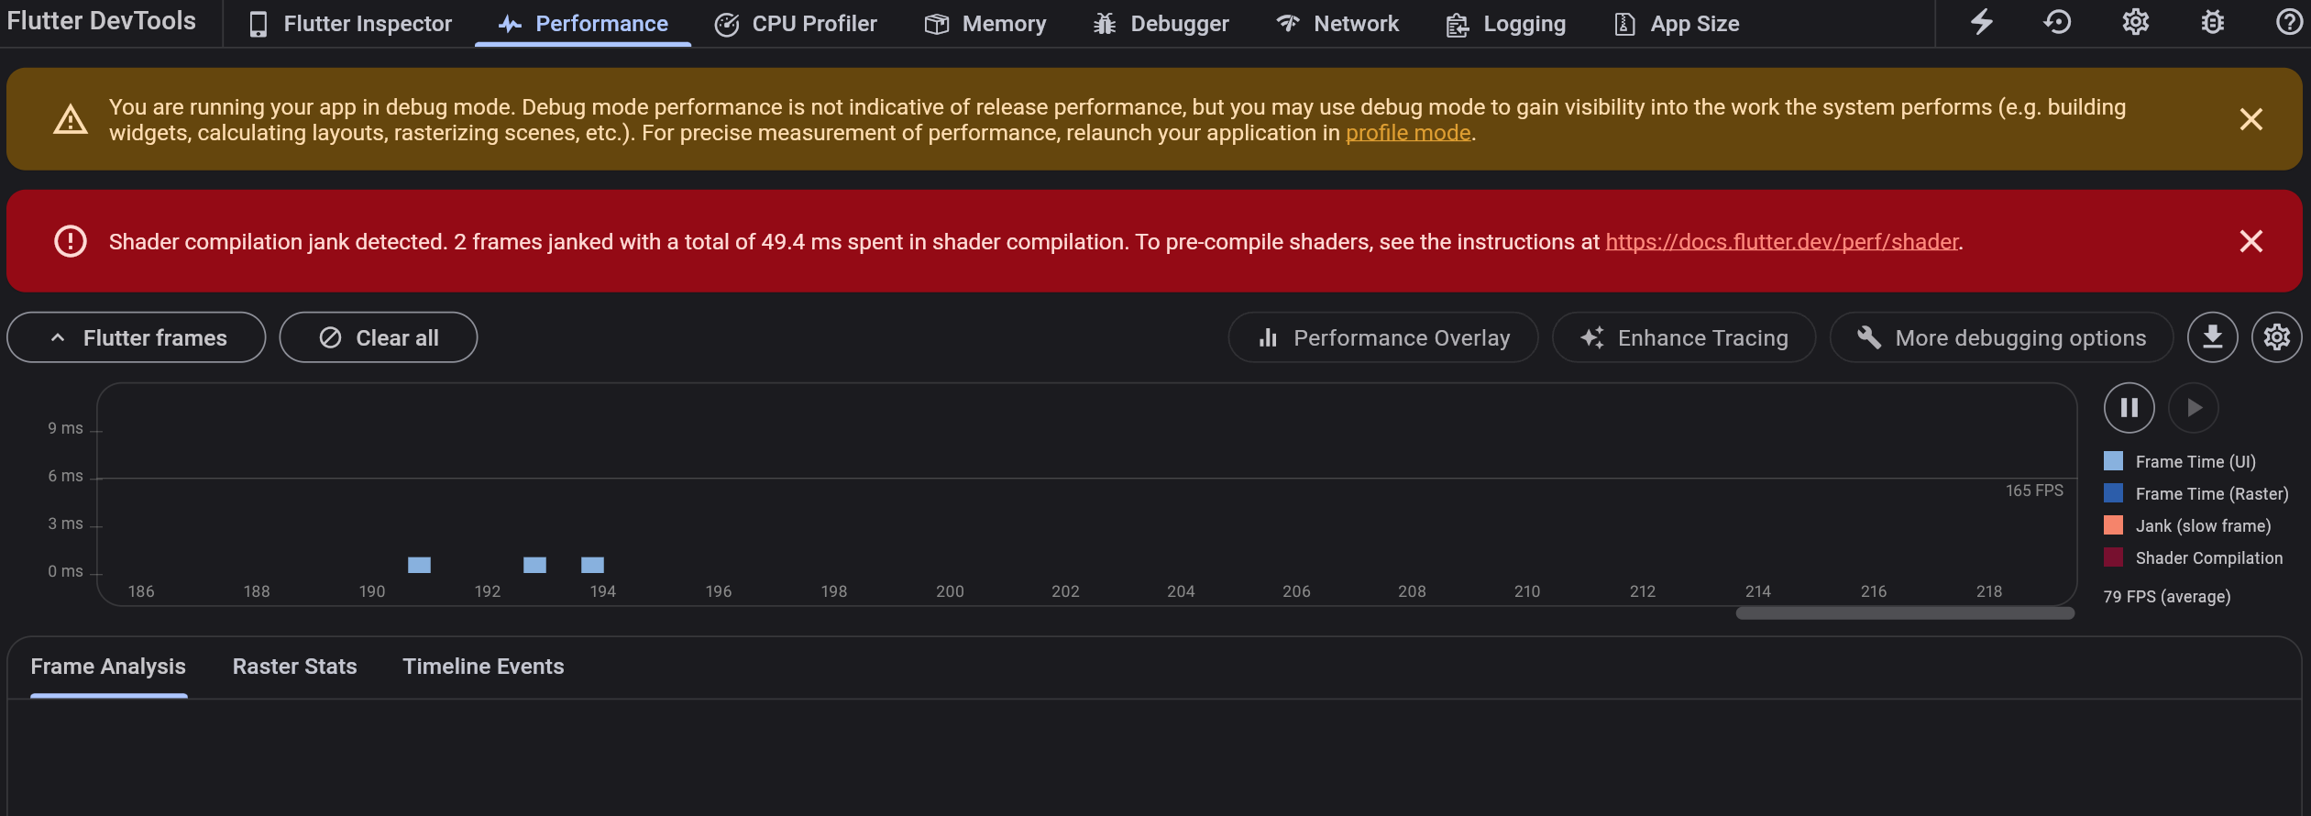Click the hot restart icon
This screenshot has height=816, width=2311.
(x=2058, y=22)
